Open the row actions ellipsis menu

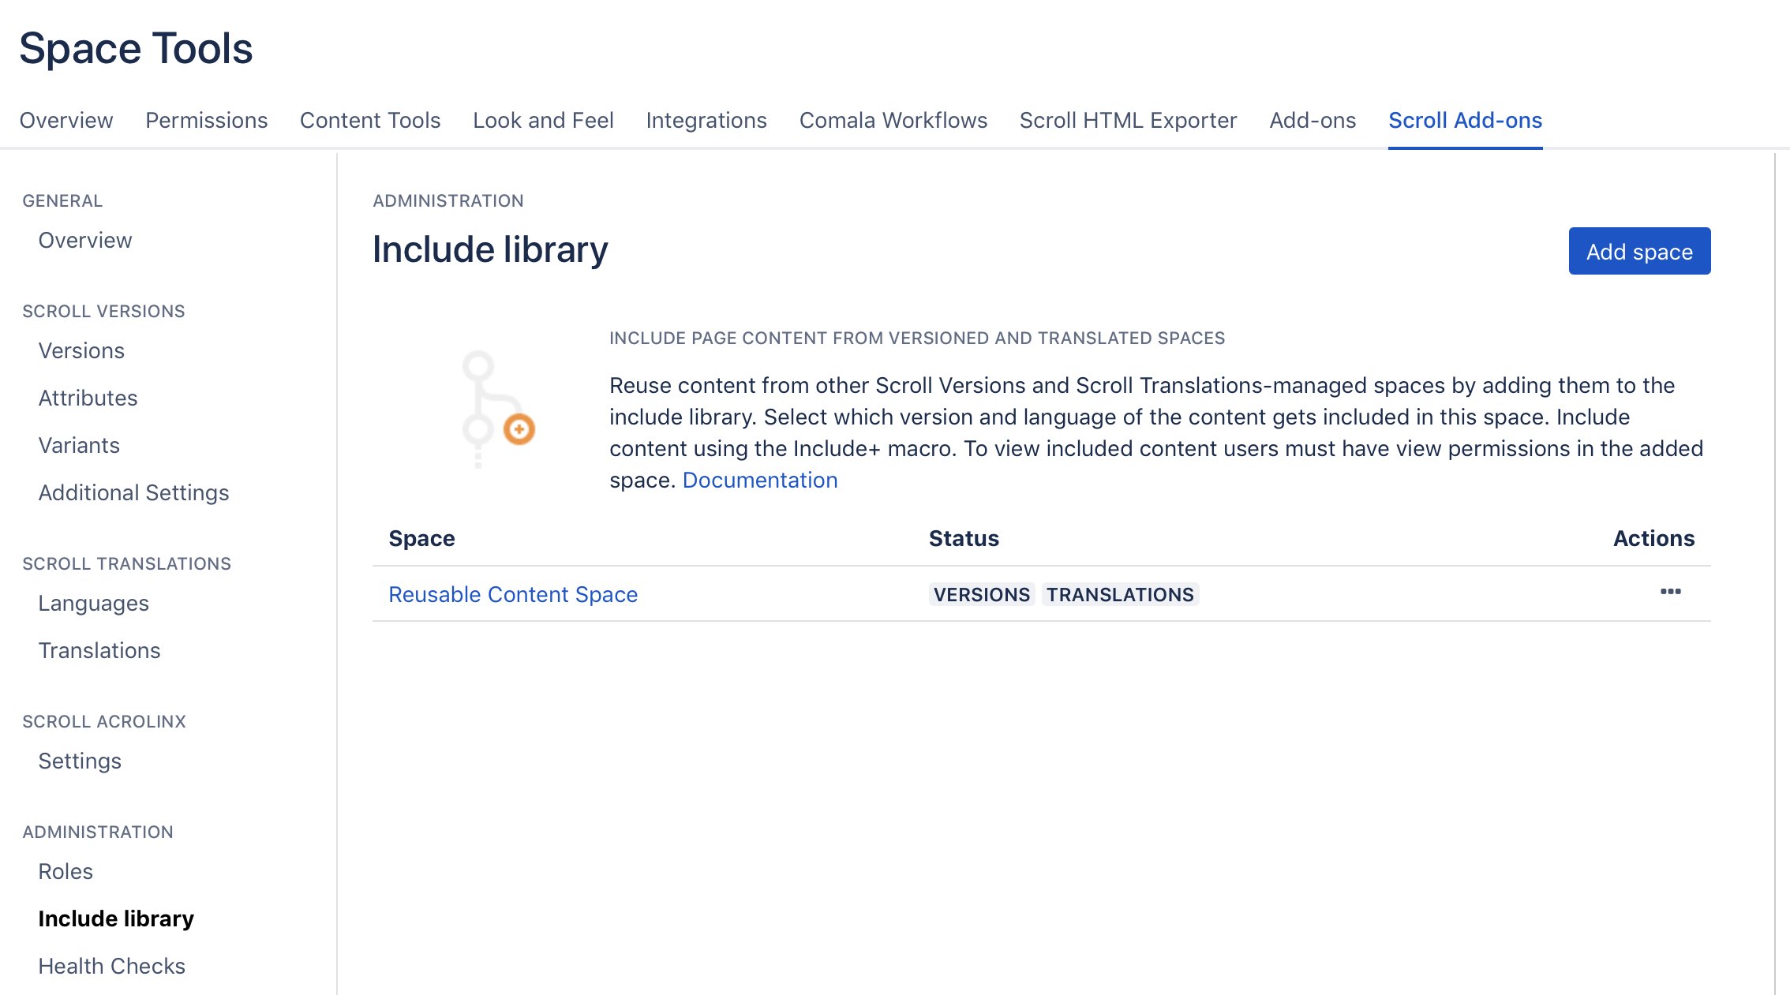tap(1670, 592)
